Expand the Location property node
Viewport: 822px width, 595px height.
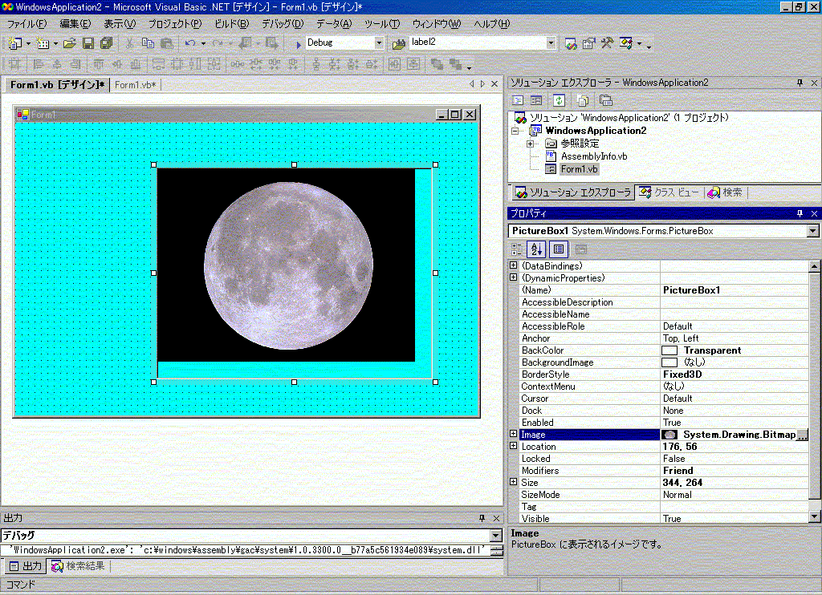[514, 446]
